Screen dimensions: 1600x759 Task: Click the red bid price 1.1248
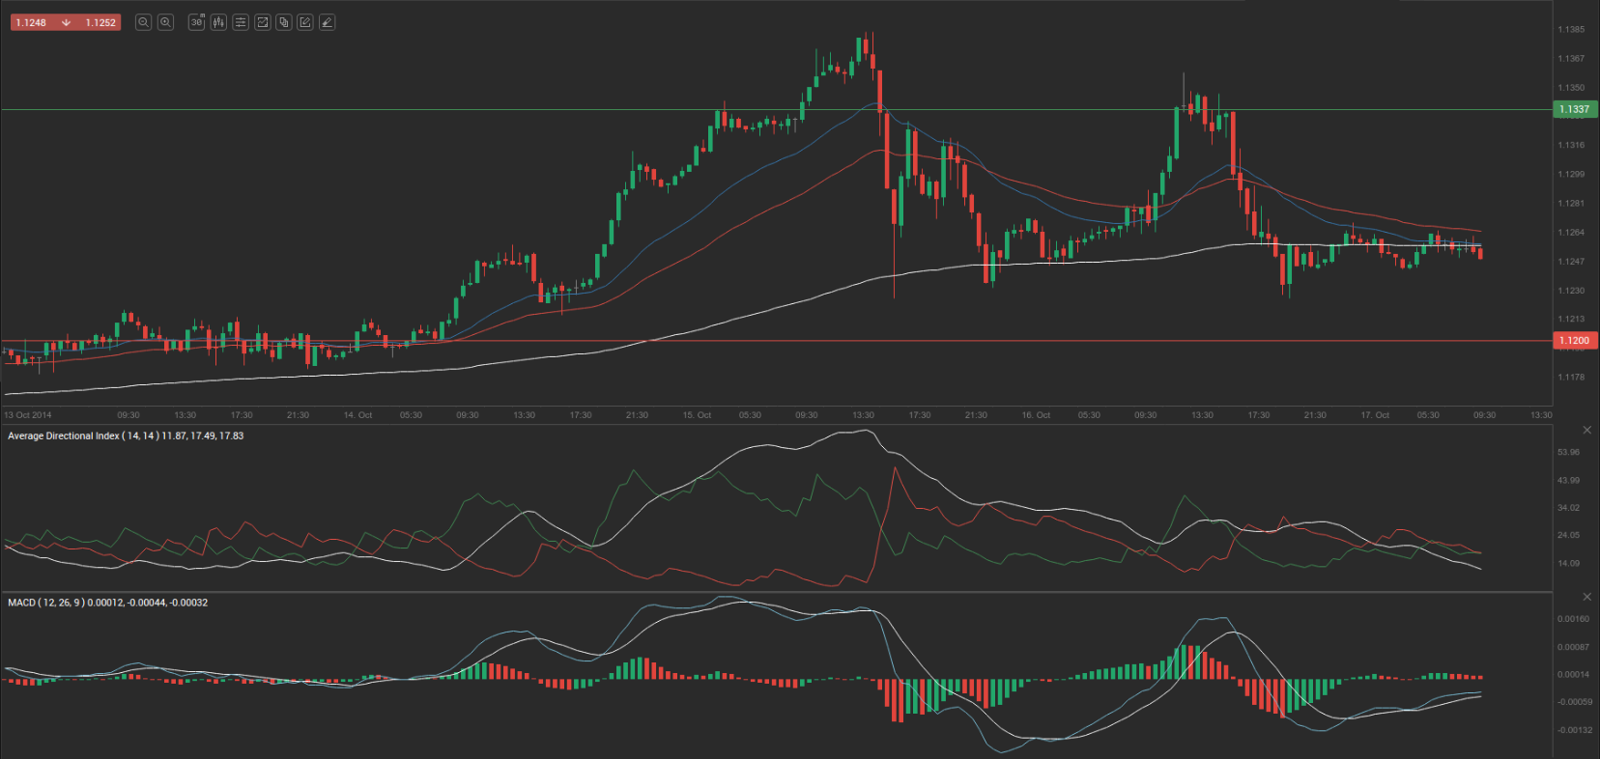[x=31, y=22]
